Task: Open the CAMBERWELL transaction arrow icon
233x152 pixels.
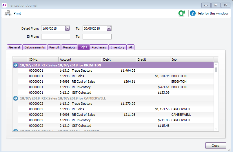Action: (16, 98)
